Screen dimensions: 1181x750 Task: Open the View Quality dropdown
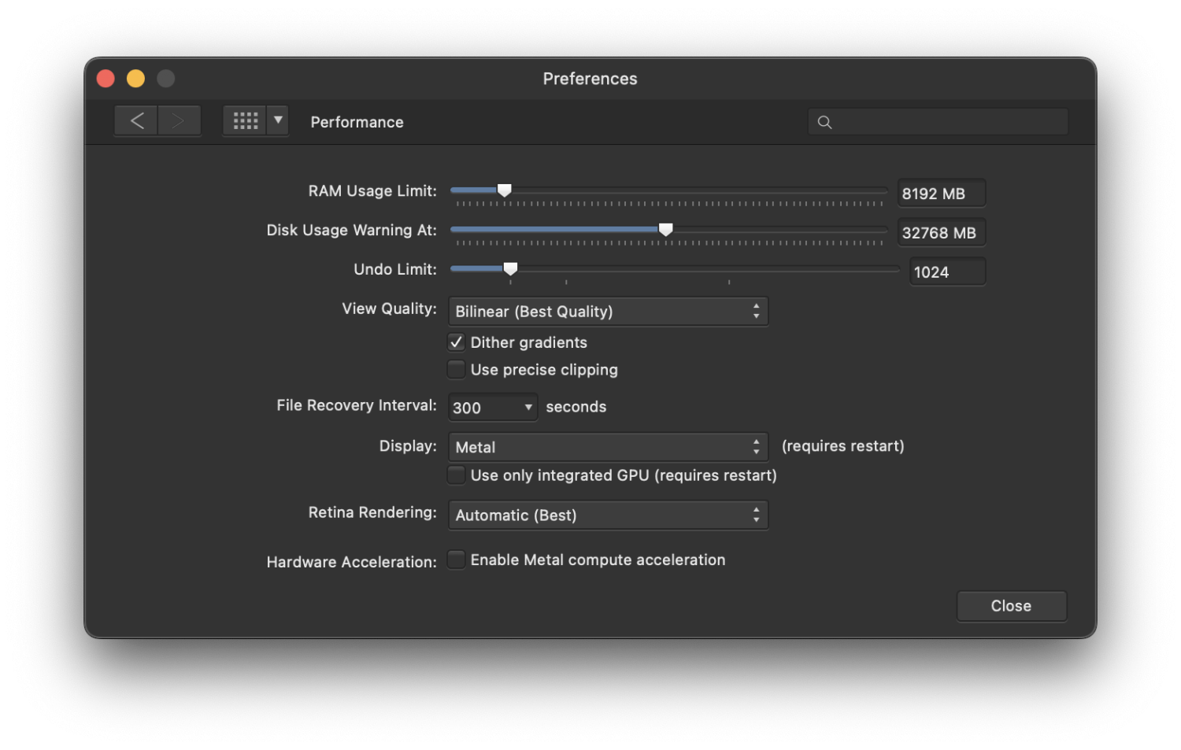click(607, 312)
